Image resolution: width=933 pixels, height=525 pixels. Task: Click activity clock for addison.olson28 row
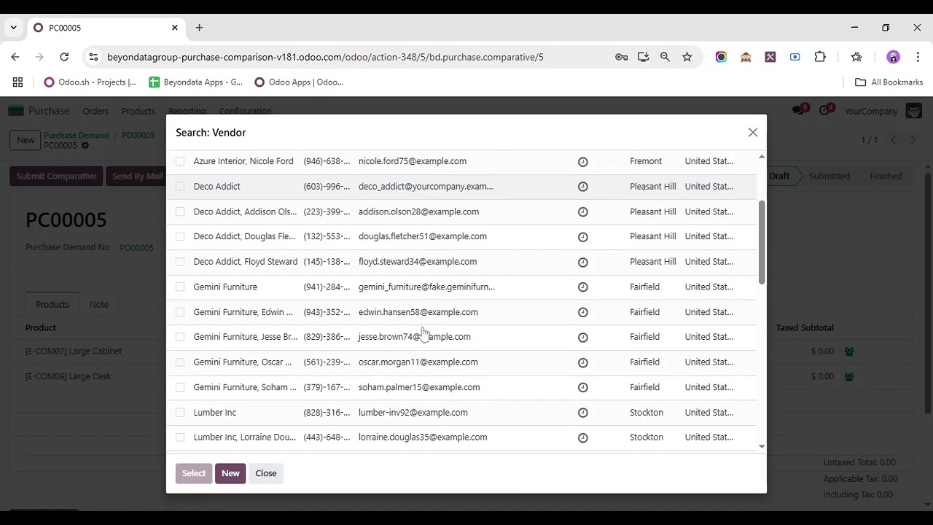tap(583, 212)
